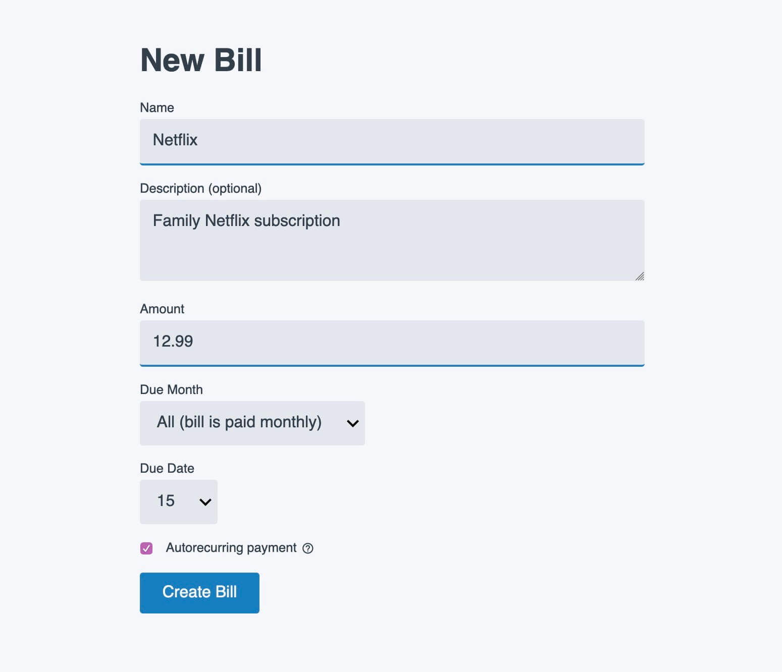Select the Name field containing Netflix

point(392,142)
